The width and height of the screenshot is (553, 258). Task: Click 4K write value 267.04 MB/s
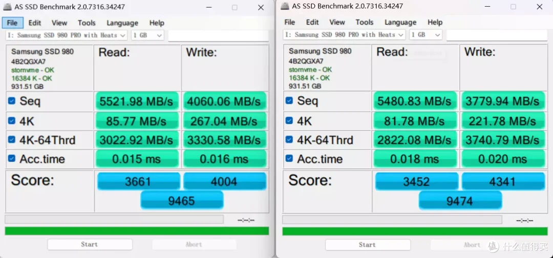coord(224,121)
